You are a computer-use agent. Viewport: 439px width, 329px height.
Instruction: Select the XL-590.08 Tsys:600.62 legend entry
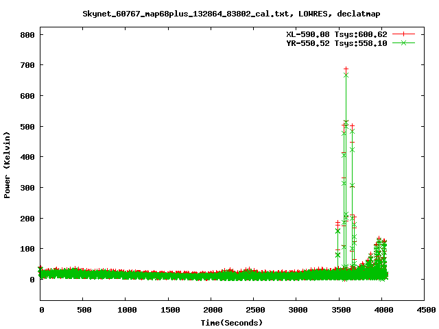click(x=337, y=34)
